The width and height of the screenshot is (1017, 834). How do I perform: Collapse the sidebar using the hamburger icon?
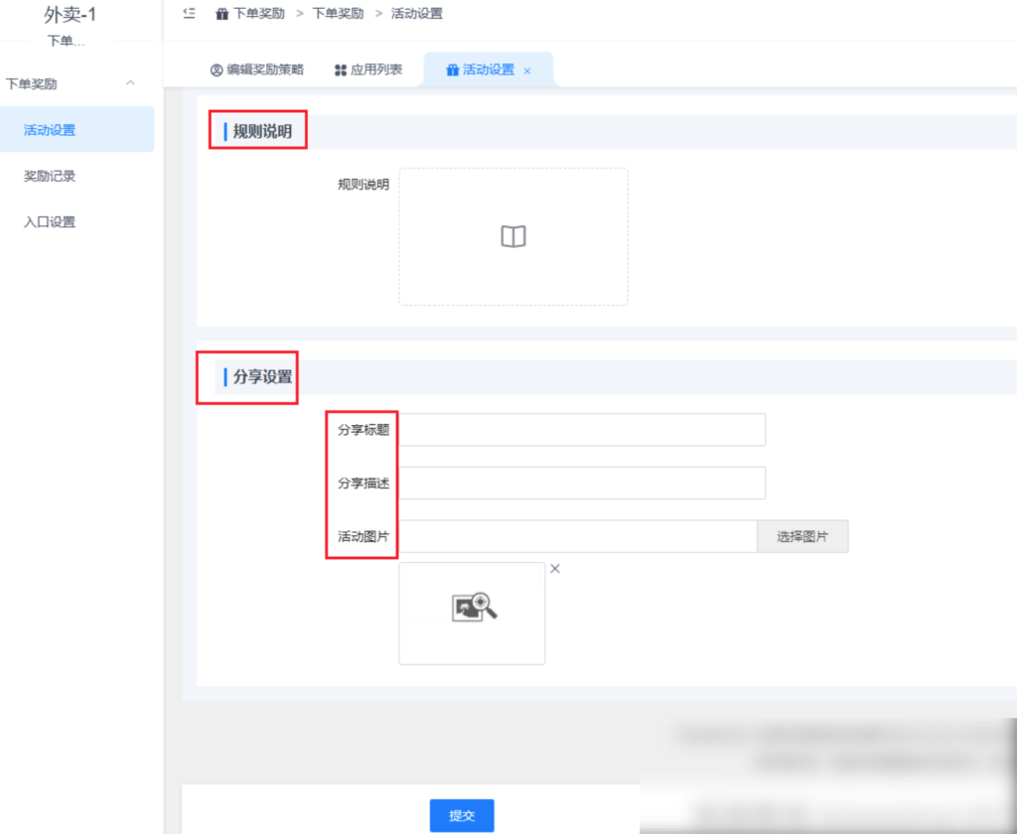(x=188, y=13)
